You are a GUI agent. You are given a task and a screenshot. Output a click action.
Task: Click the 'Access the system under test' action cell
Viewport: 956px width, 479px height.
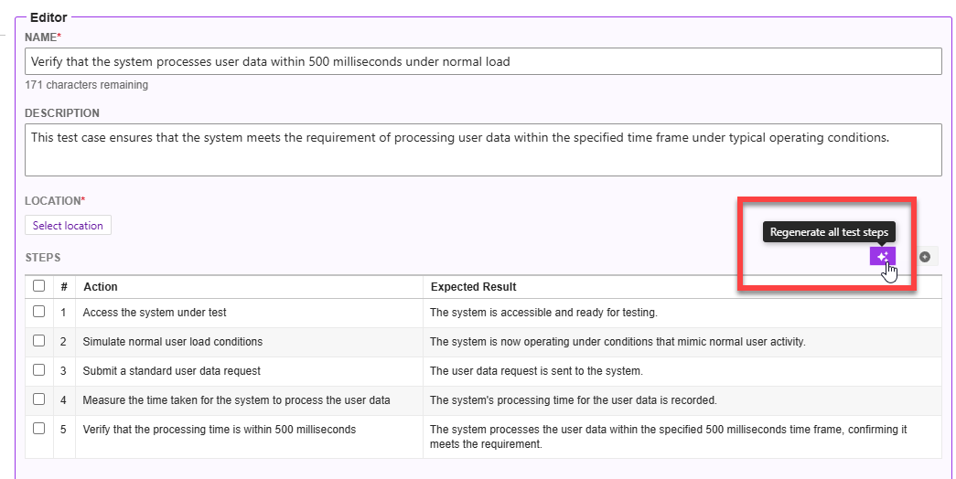click(250, 313)
